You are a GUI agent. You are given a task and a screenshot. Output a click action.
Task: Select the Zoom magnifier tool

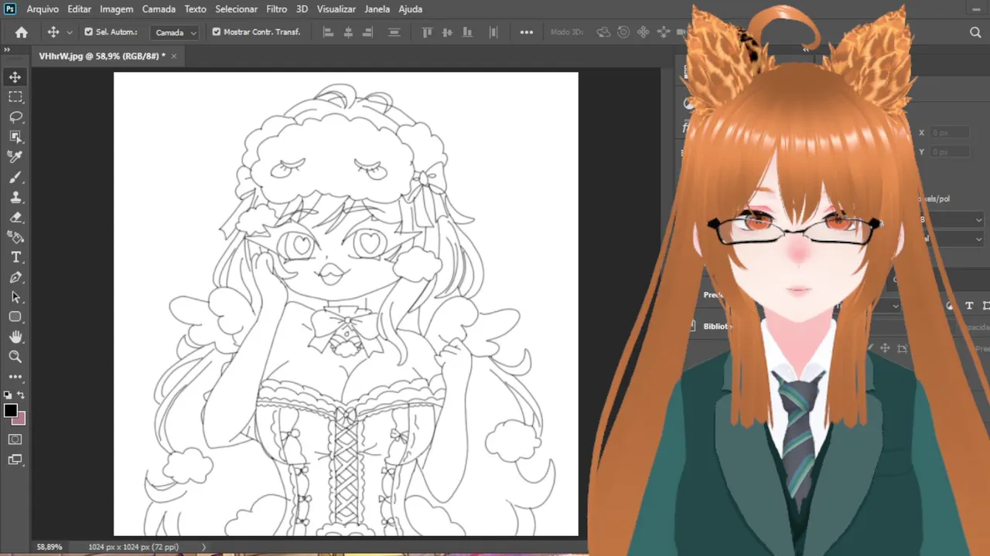point(15,357)
